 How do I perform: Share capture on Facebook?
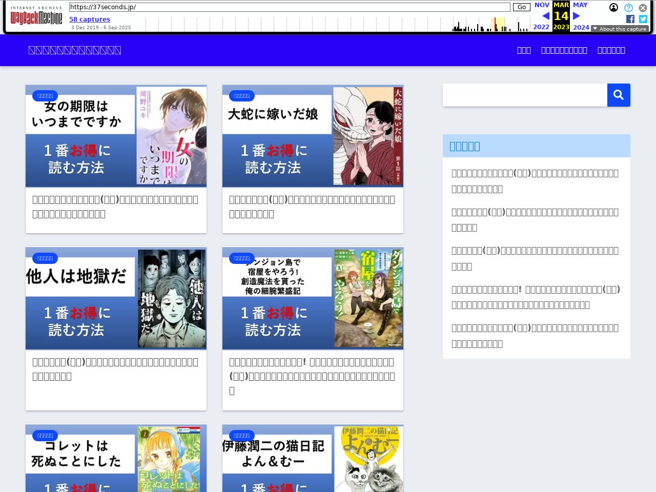coord(630,19)
